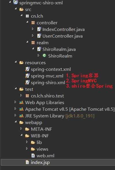The image size is (115, 170).
Task: Expand the META-INF folder
Action: coord(21,129)
